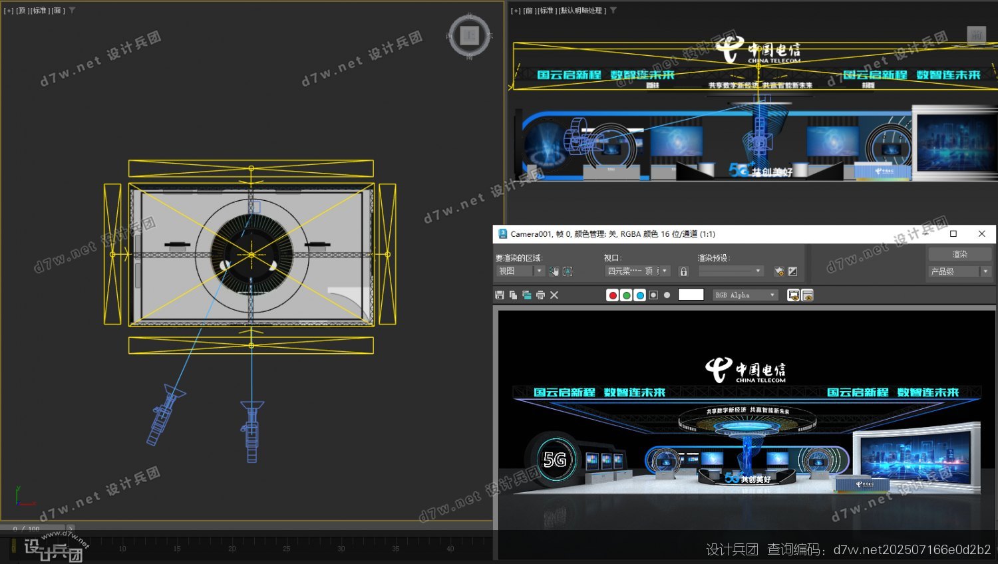Open the 产品级 production mode dropdown
The image size is (998, 564).
pyautogui.click(x=959, y=271)
